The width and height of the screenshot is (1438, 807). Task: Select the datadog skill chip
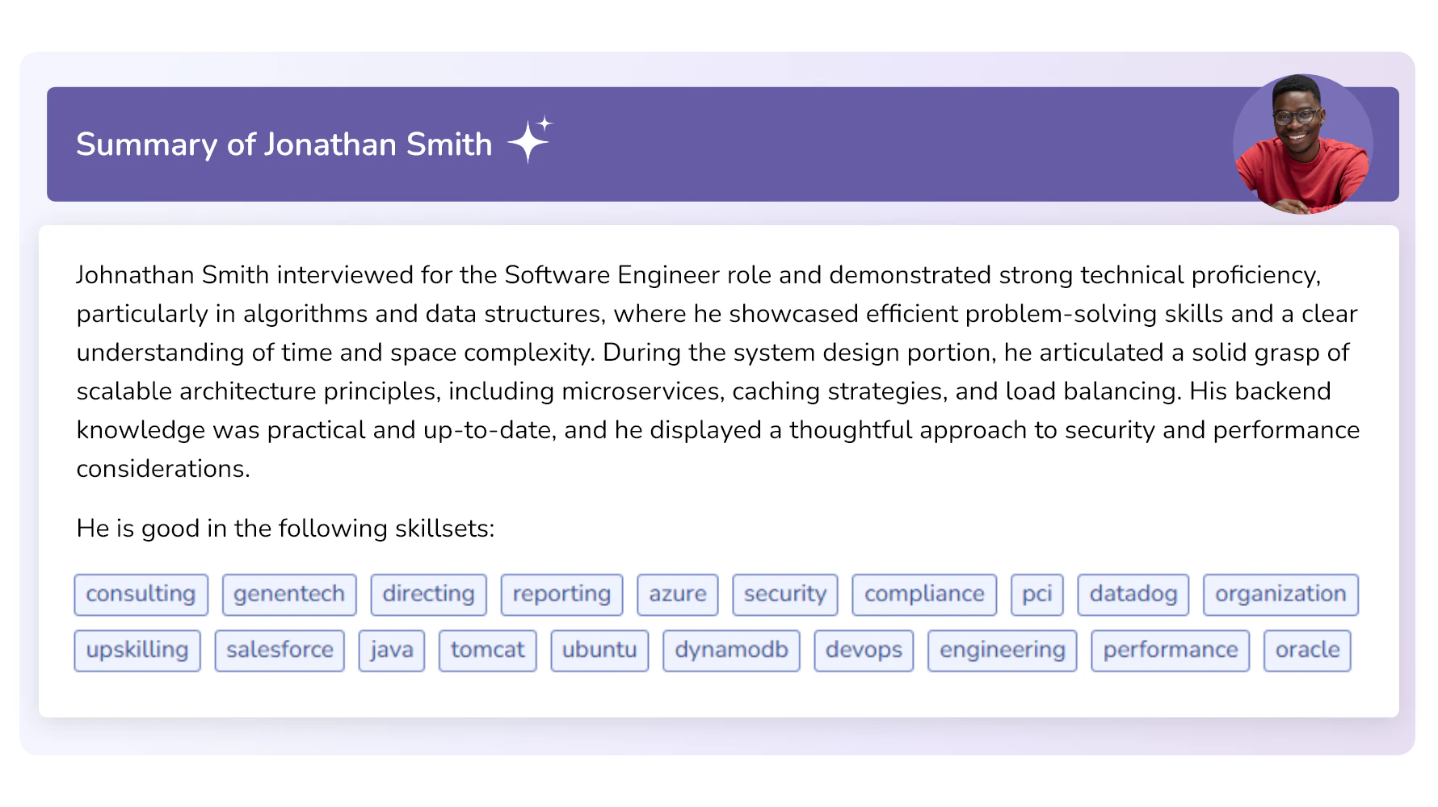1133,595
